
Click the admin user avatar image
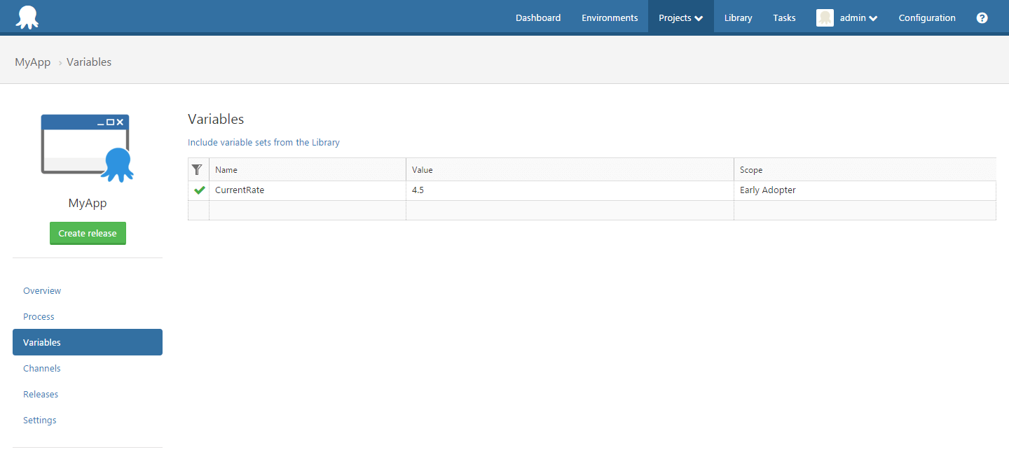click(x=825, y=18)
